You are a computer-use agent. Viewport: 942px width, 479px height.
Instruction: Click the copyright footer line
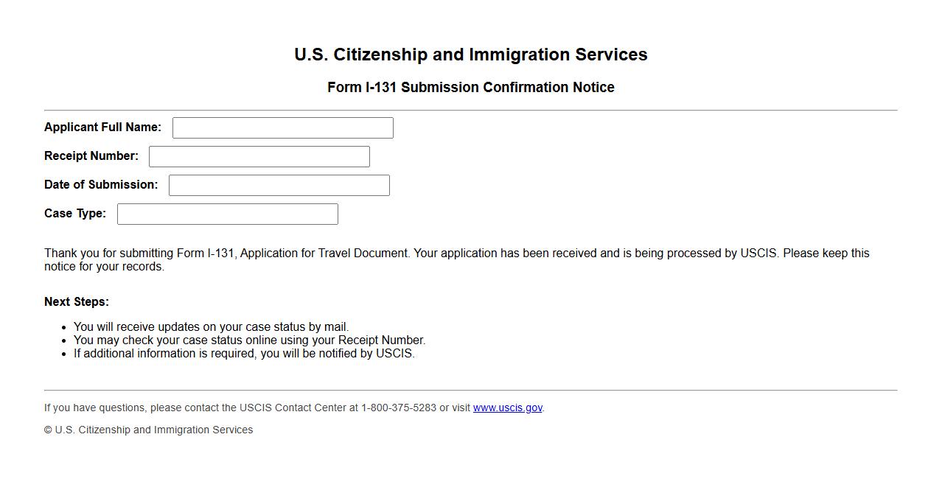point(148,430)
